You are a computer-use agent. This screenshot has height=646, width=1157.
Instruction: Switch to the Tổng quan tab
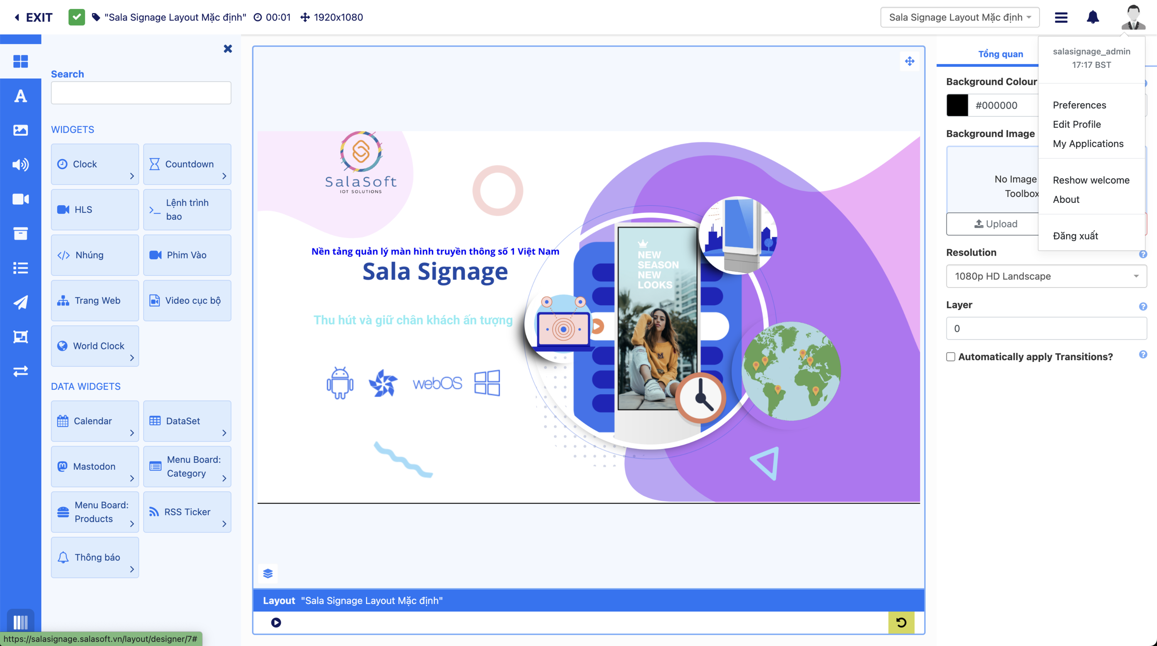[x=1000, y=54]
